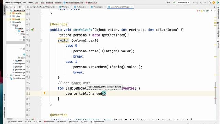220x124 pixels.
Task: Close the ModeloPersonaTabla.java tab
Action: click(x=132, y=7)
